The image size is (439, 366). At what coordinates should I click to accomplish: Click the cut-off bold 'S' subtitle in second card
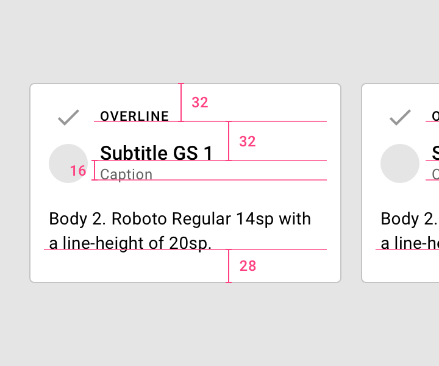tap(435, 153)
